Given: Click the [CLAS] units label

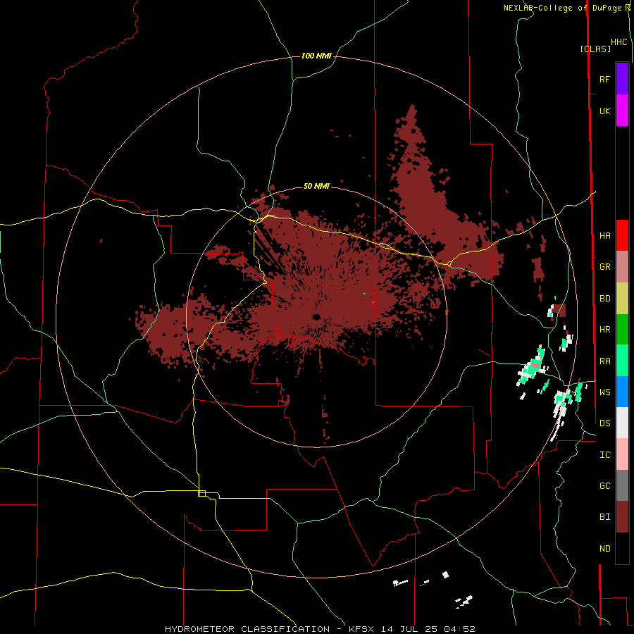Looking at the screenshot, I should click(595, 49).
